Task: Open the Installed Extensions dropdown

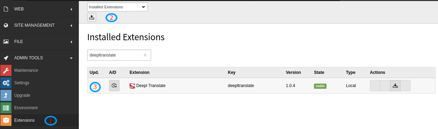Action: click(x=117, y=7)
